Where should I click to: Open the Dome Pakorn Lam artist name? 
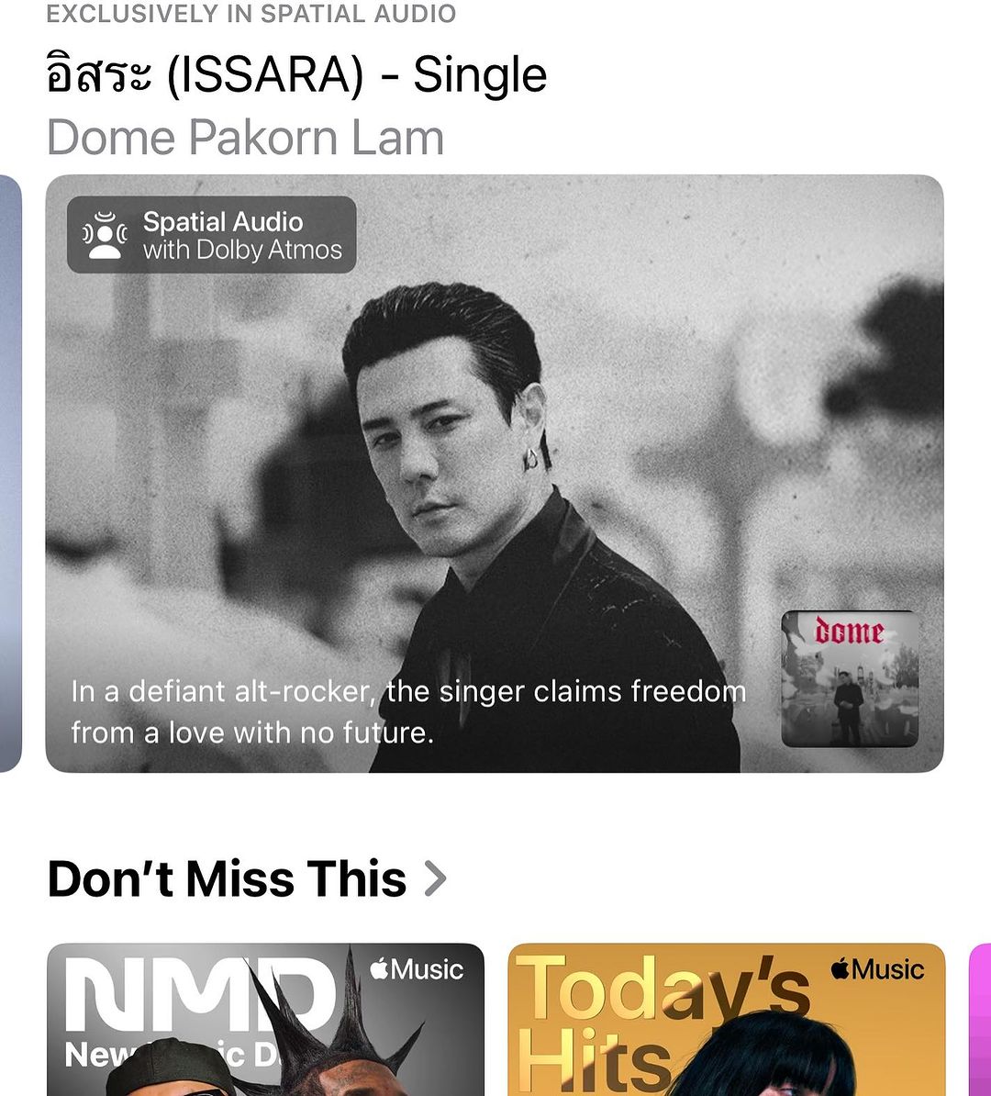tap(245, 137)
